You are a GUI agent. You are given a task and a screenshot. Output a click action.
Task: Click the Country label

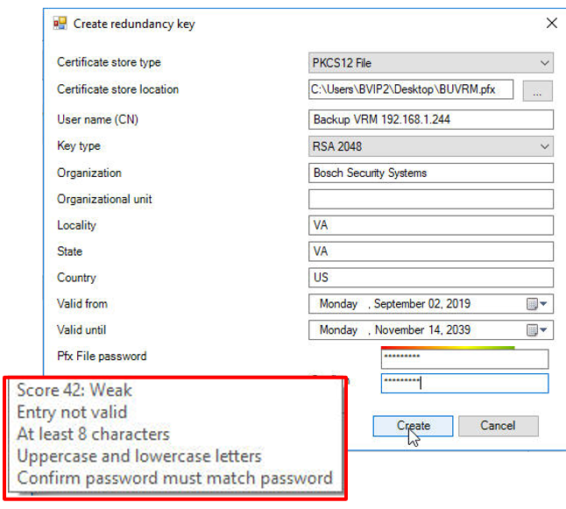tap(76, 277)
